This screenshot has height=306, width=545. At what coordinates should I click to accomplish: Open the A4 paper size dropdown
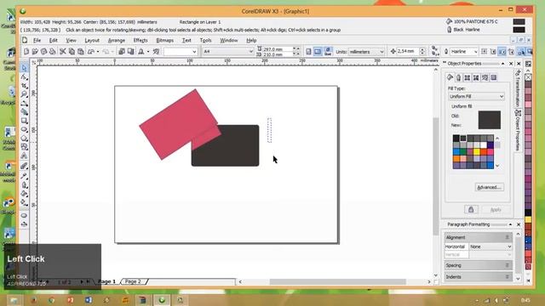[251, 51]
